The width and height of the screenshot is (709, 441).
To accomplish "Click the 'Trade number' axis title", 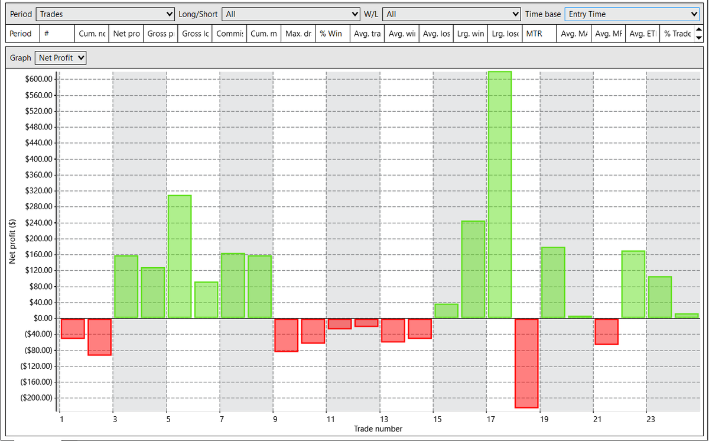I will 378,429.
